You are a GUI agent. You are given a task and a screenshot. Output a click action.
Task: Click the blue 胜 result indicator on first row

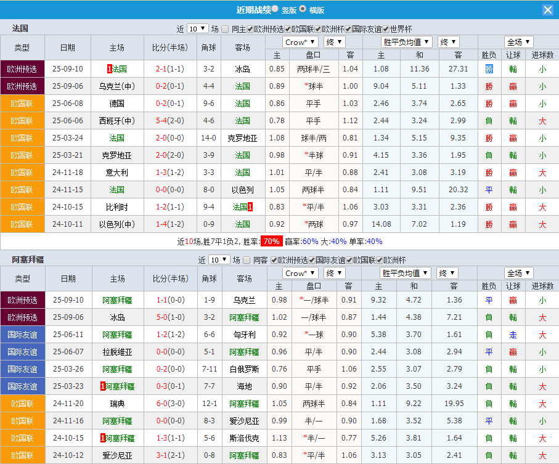489,68
